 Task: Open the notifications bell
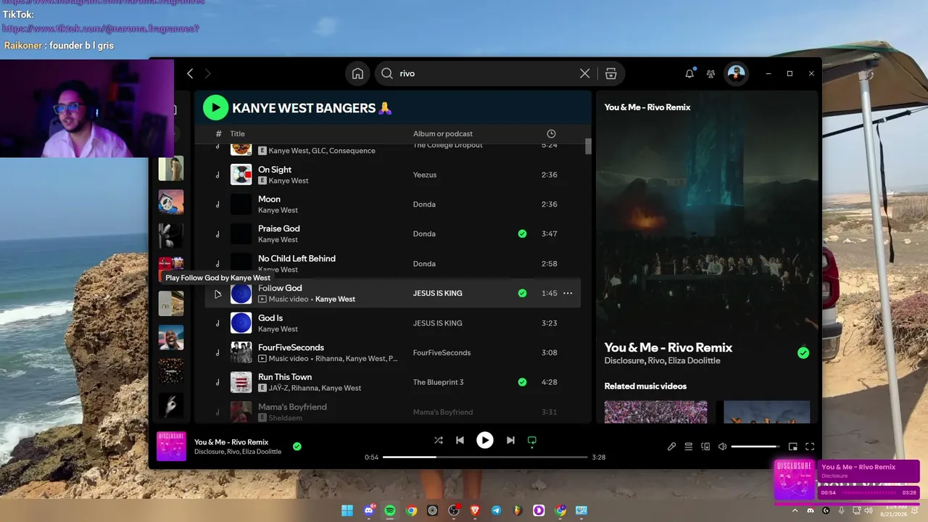point(689,73)
